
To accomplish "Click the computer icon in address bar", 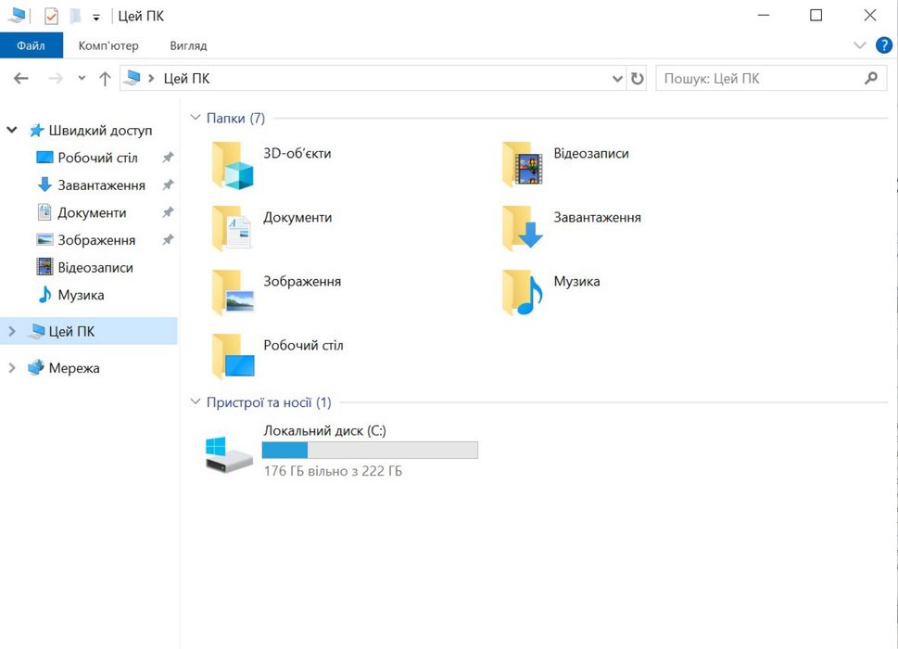I will [133, 78].
